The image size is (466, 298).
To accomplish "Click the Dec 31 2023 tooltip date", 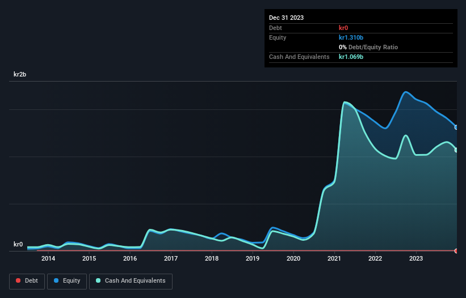I will (286, 18).
